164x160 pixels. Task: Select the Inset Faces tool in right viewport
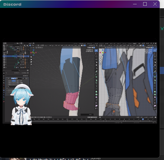155,80
